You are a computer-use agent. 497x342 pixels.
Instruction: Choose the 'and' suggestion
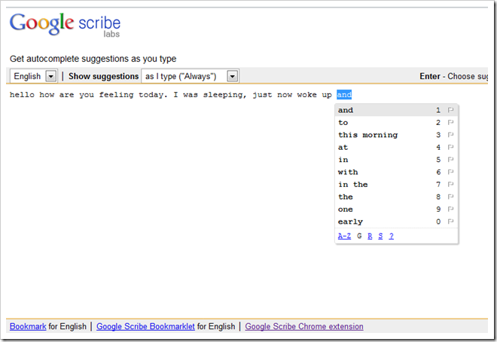pos(396,110)
